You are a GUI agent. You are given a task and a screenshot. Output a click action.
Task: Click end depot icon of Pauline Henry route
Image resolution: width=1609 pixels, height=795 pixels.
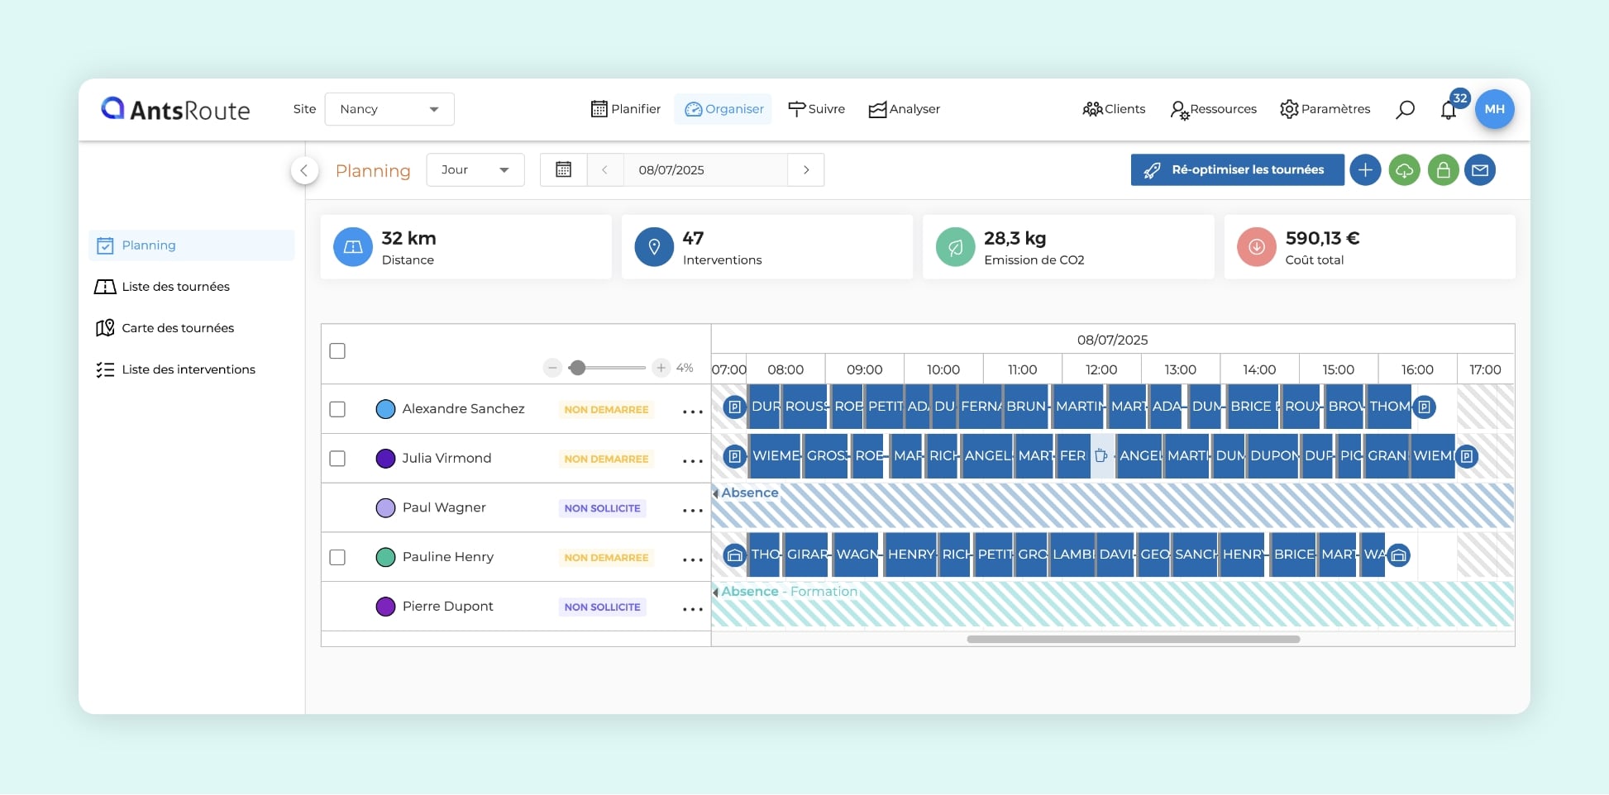pyautogui.click(x=1398, y=555)
